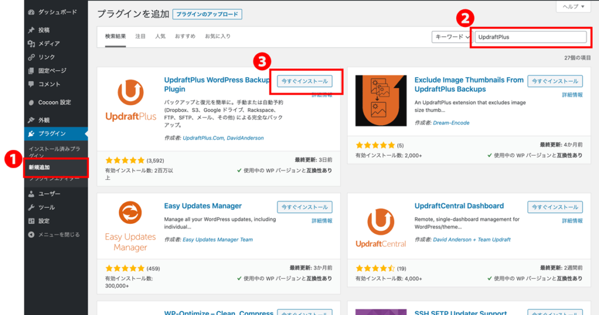Switch to the おすすめ tab
The image size is (599, 315).
tap(185, 36)
